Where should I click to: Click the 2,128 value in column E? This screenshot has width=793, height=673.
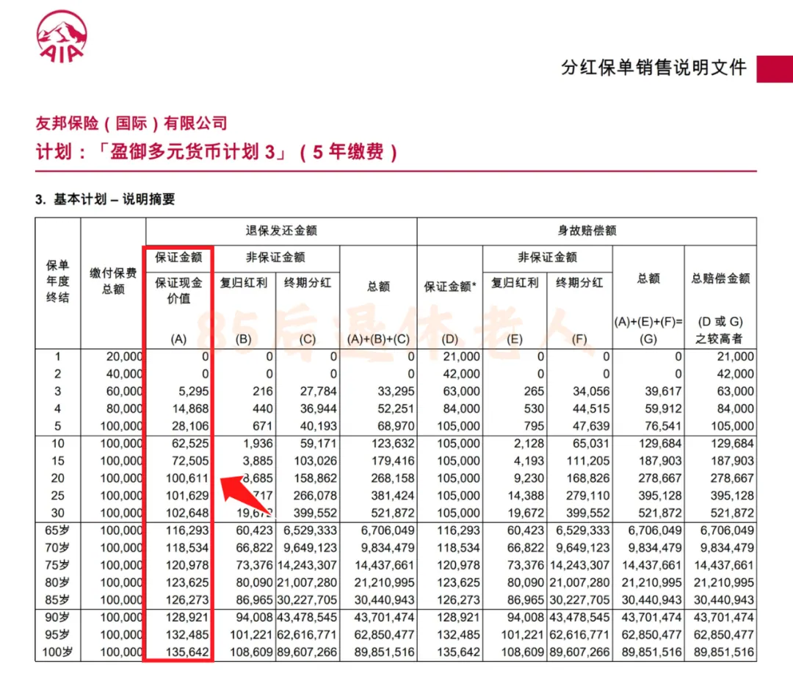coord(529,444)
